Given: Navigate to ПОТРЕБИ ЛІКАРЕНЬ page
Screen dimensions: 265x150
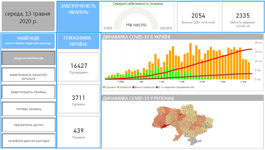Looking at the screenshot, I should click(28, 109).
